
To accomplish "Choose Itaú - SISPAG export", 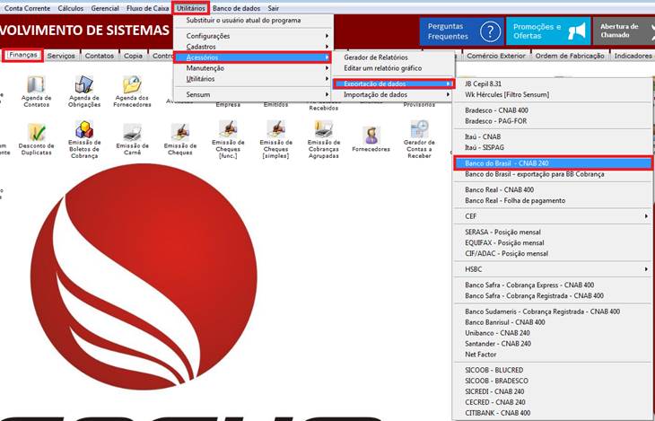I will point(554,147).
